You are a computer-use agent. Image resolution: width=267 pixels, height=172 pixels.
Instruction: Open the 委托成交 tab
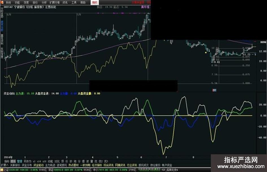[144, 165]
